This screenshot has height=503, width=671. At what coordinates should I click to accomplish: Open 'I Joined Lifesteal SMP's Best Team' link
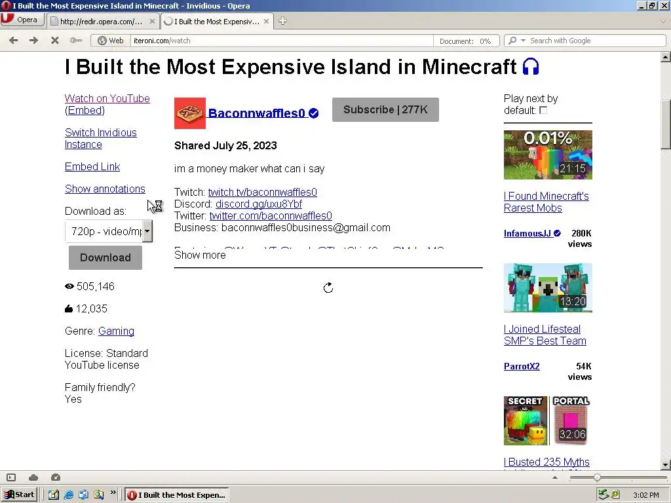(x=545, y=335)
